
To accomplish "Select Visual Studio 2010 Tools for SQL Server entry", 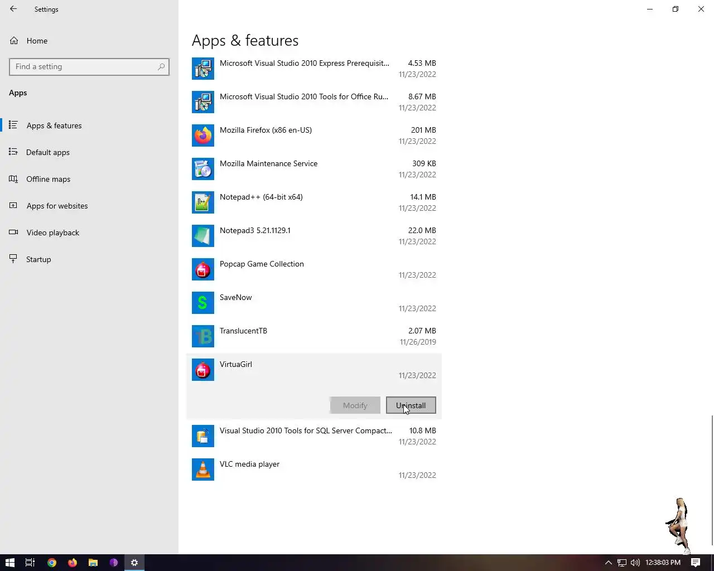I will (314, 436).
